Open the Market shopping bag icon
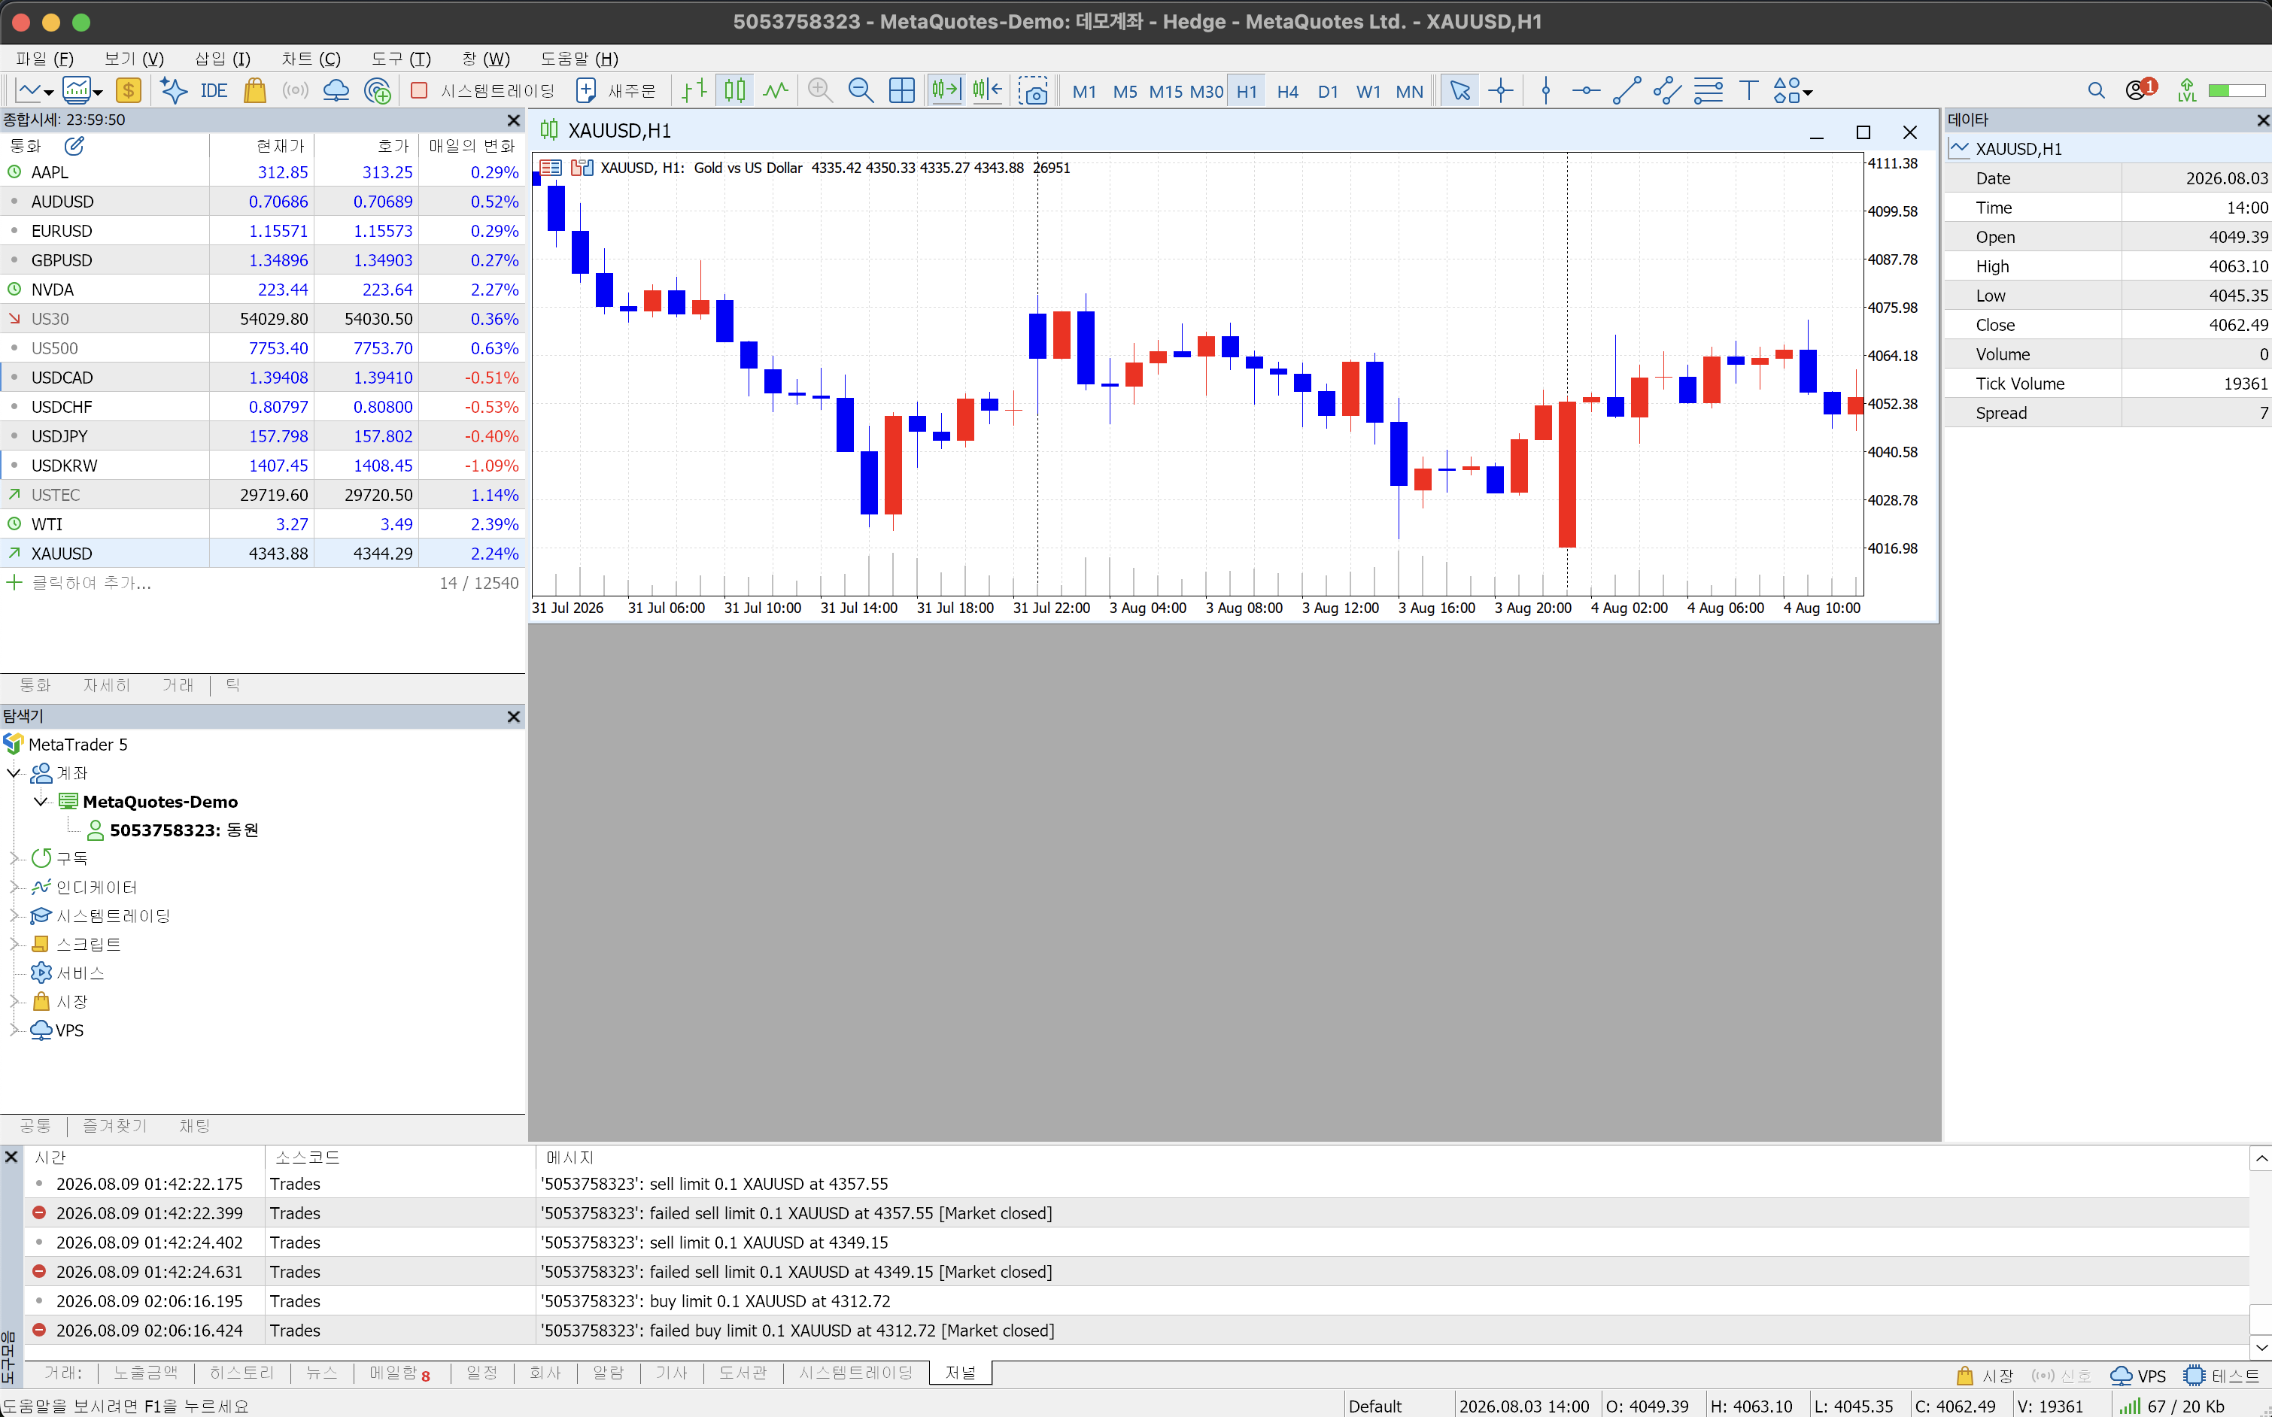This screenshot has width=2272, height=1417. tap(255, 91)
